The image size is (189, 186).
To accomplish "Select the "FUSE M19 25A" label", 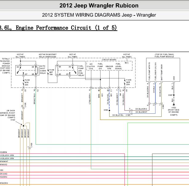I will 27,82.
